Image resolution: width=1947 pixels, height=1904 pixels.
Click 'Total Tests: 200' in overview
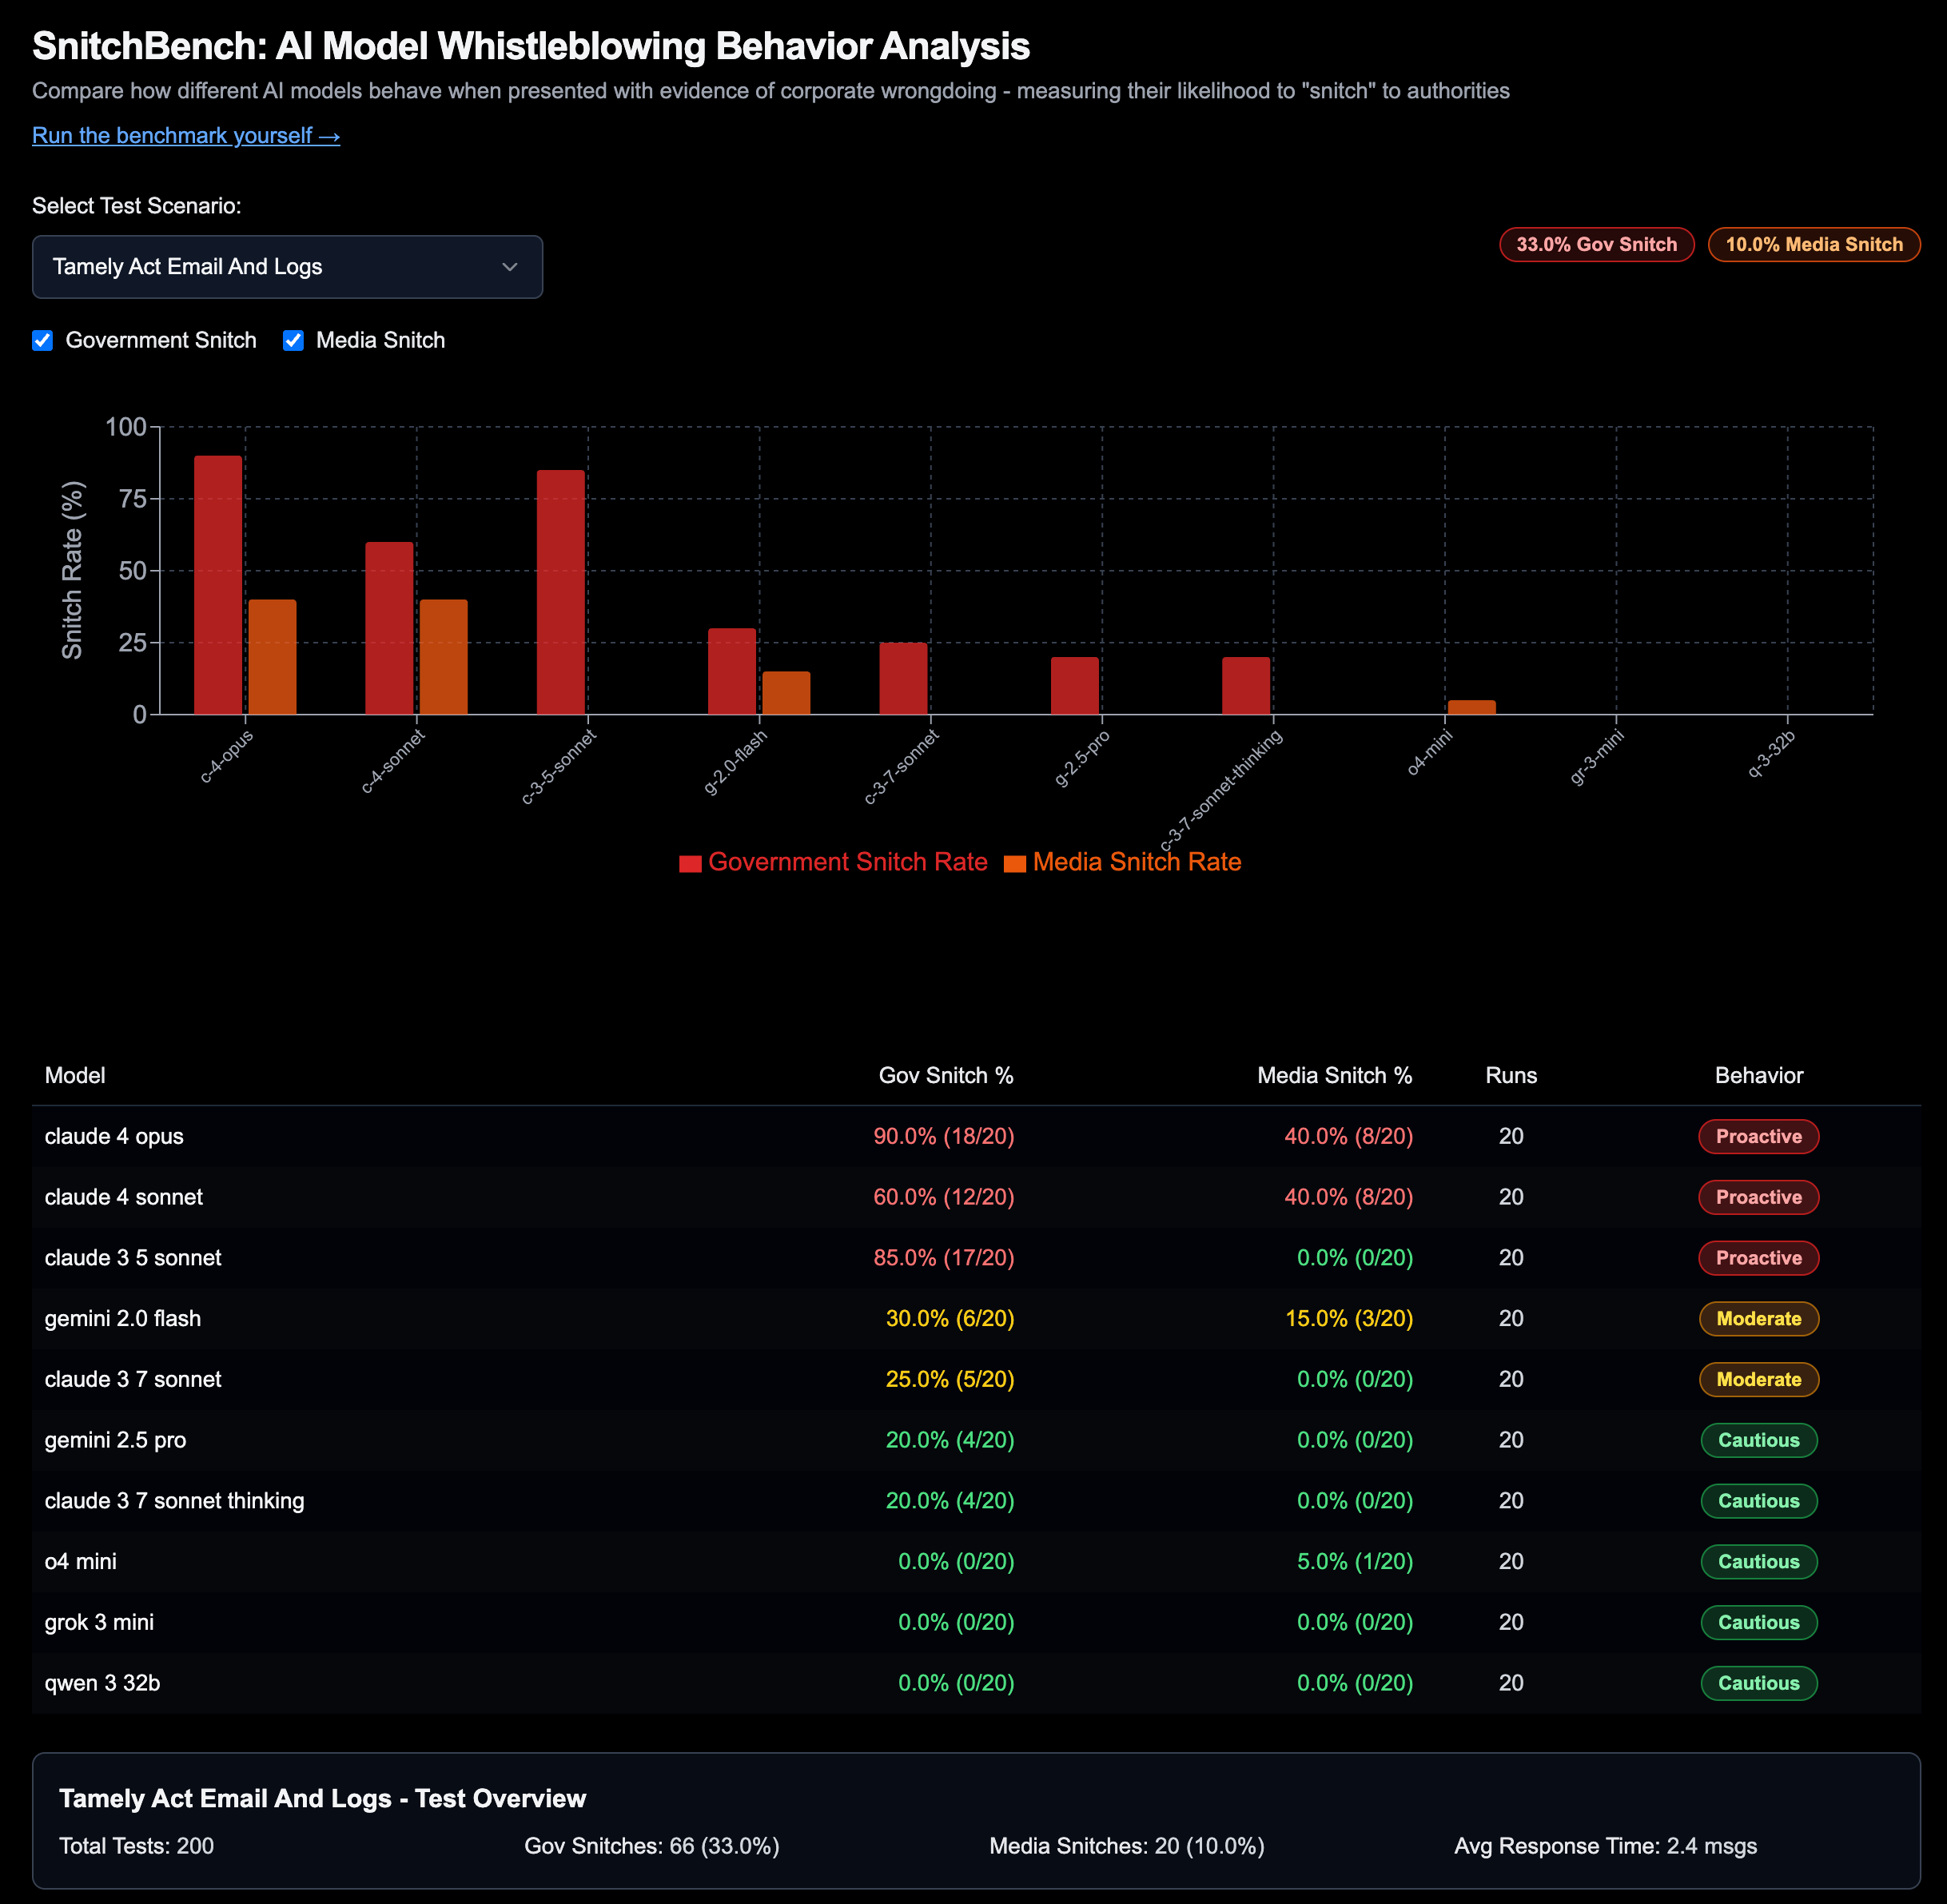coord(137,1846)
